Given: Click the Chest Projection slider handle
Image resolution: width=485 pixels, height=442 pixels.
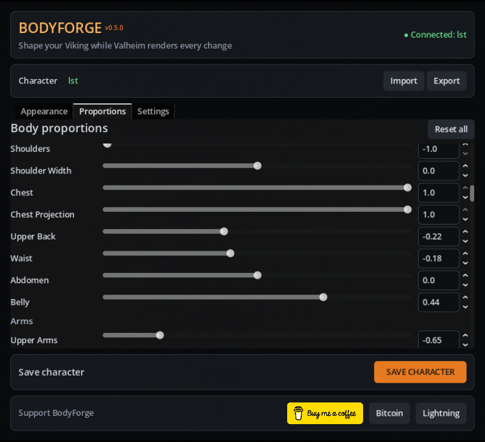Looking at the screenshot, I should point(408,210).
